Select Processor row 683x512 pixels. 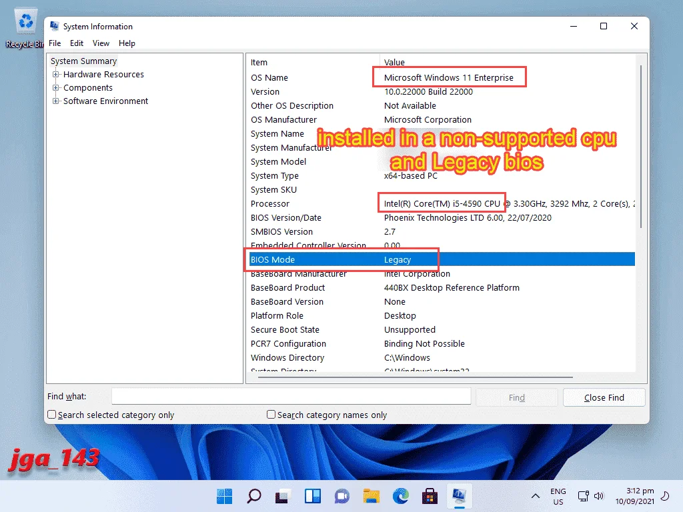(441, 204)
